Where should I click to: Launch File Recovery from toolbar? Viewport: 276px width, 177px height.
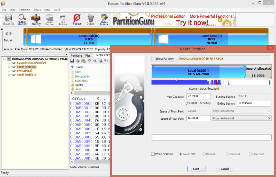[x=36, y=20]
